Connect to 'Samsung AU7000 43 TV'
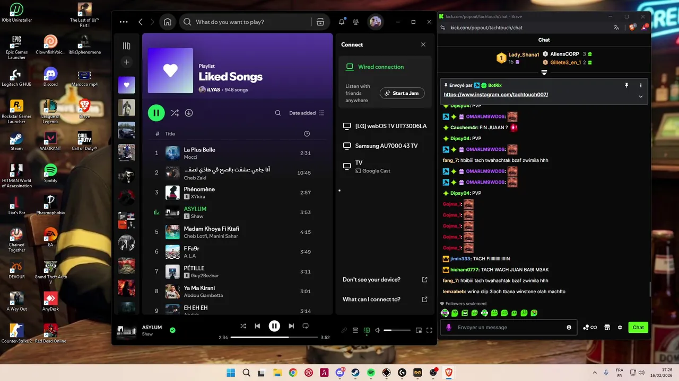Screen dimensions: 679x381 coord(385,146)
